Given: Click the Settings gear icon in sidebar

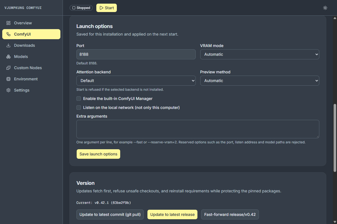Looking at the screenshot, I should (x=8, y=90).
